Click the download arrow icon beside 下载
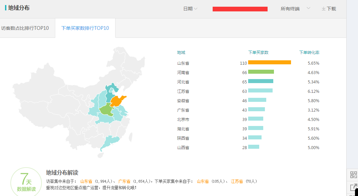The image size is (358, 196). (x=324, y=9)
